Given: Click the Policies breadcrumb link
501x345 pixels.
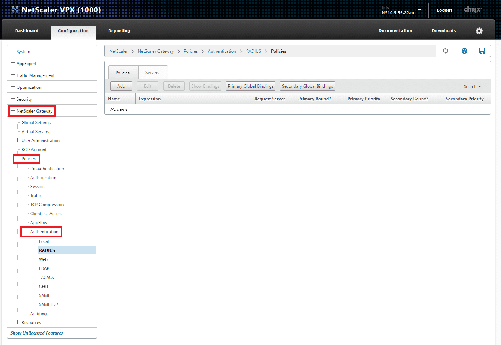Looking at the screenshot, I should (191, 51).
